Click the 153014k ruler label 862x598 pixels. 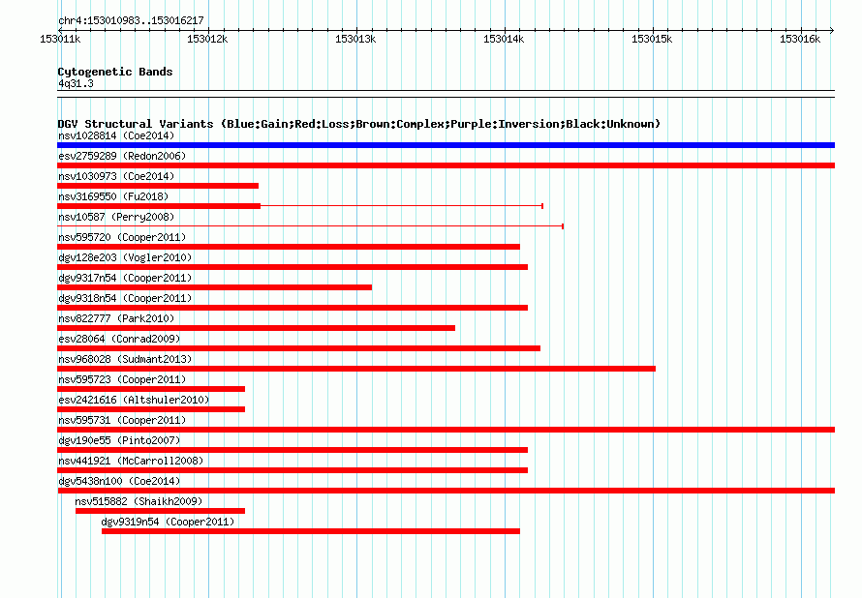coord(504,39)
